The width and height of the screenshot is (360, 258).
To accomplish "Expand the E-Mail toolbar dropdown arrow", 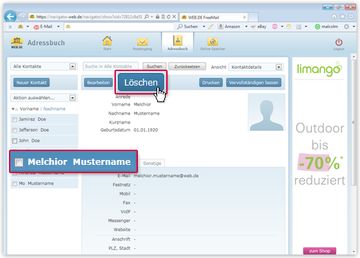I will click(59, 27).
